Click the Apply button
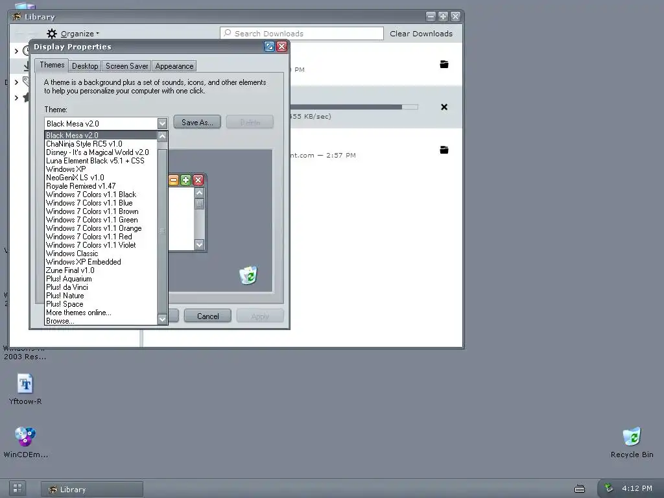The height and width of the screenshot is (498, 664). [259, 316]
